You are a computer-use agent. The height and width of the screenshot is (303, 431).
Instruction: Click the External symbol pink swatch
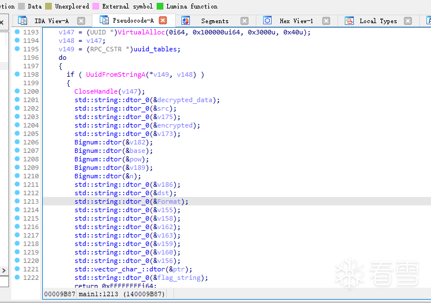[96, 6]
